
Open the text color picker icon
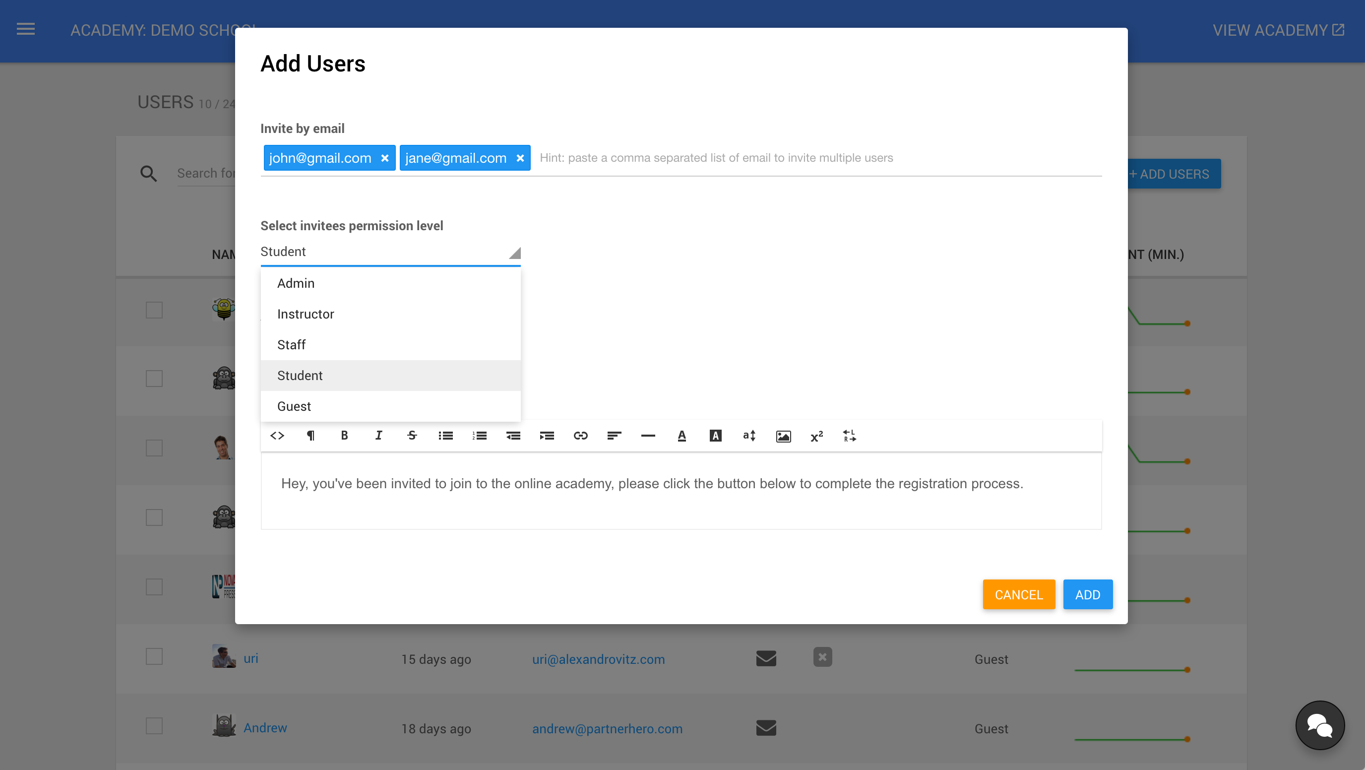click(682, 436)
